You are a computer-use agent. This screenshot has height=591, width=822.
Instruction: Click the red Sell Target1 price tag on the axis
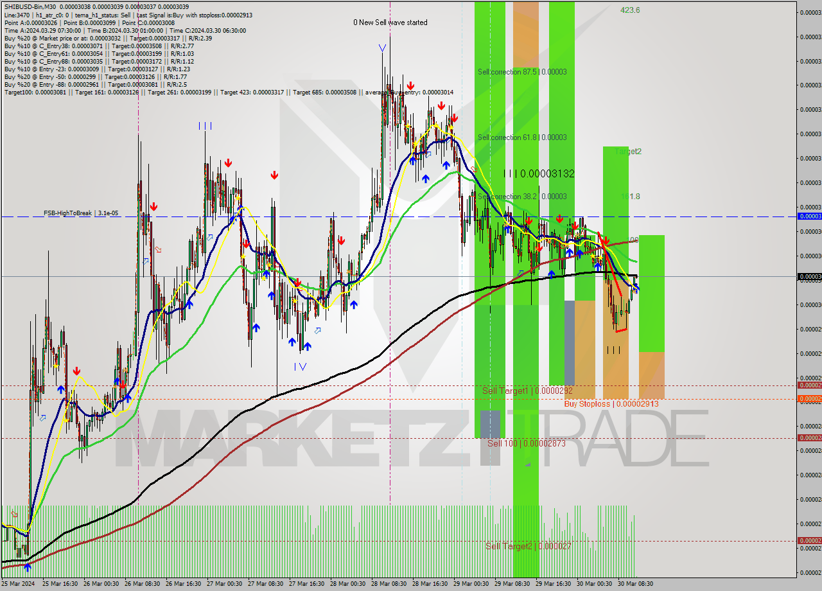pos(809,385)
